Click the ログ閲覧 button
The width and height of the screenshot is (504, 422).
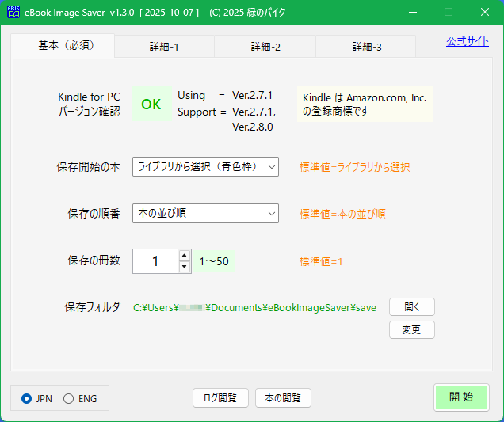(x=220, y=397)
